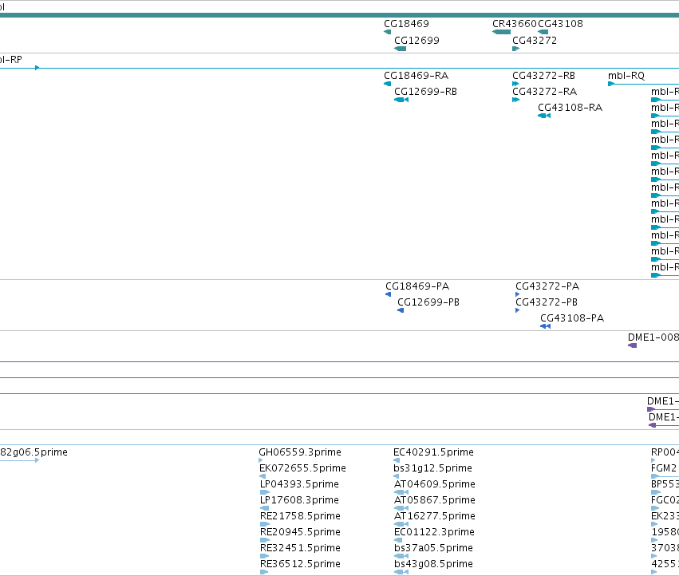Image resolution: width=679 pixels, height=576 pixels.
Task: Select the CG43272-PB protein label
Action: click(547, 302)
